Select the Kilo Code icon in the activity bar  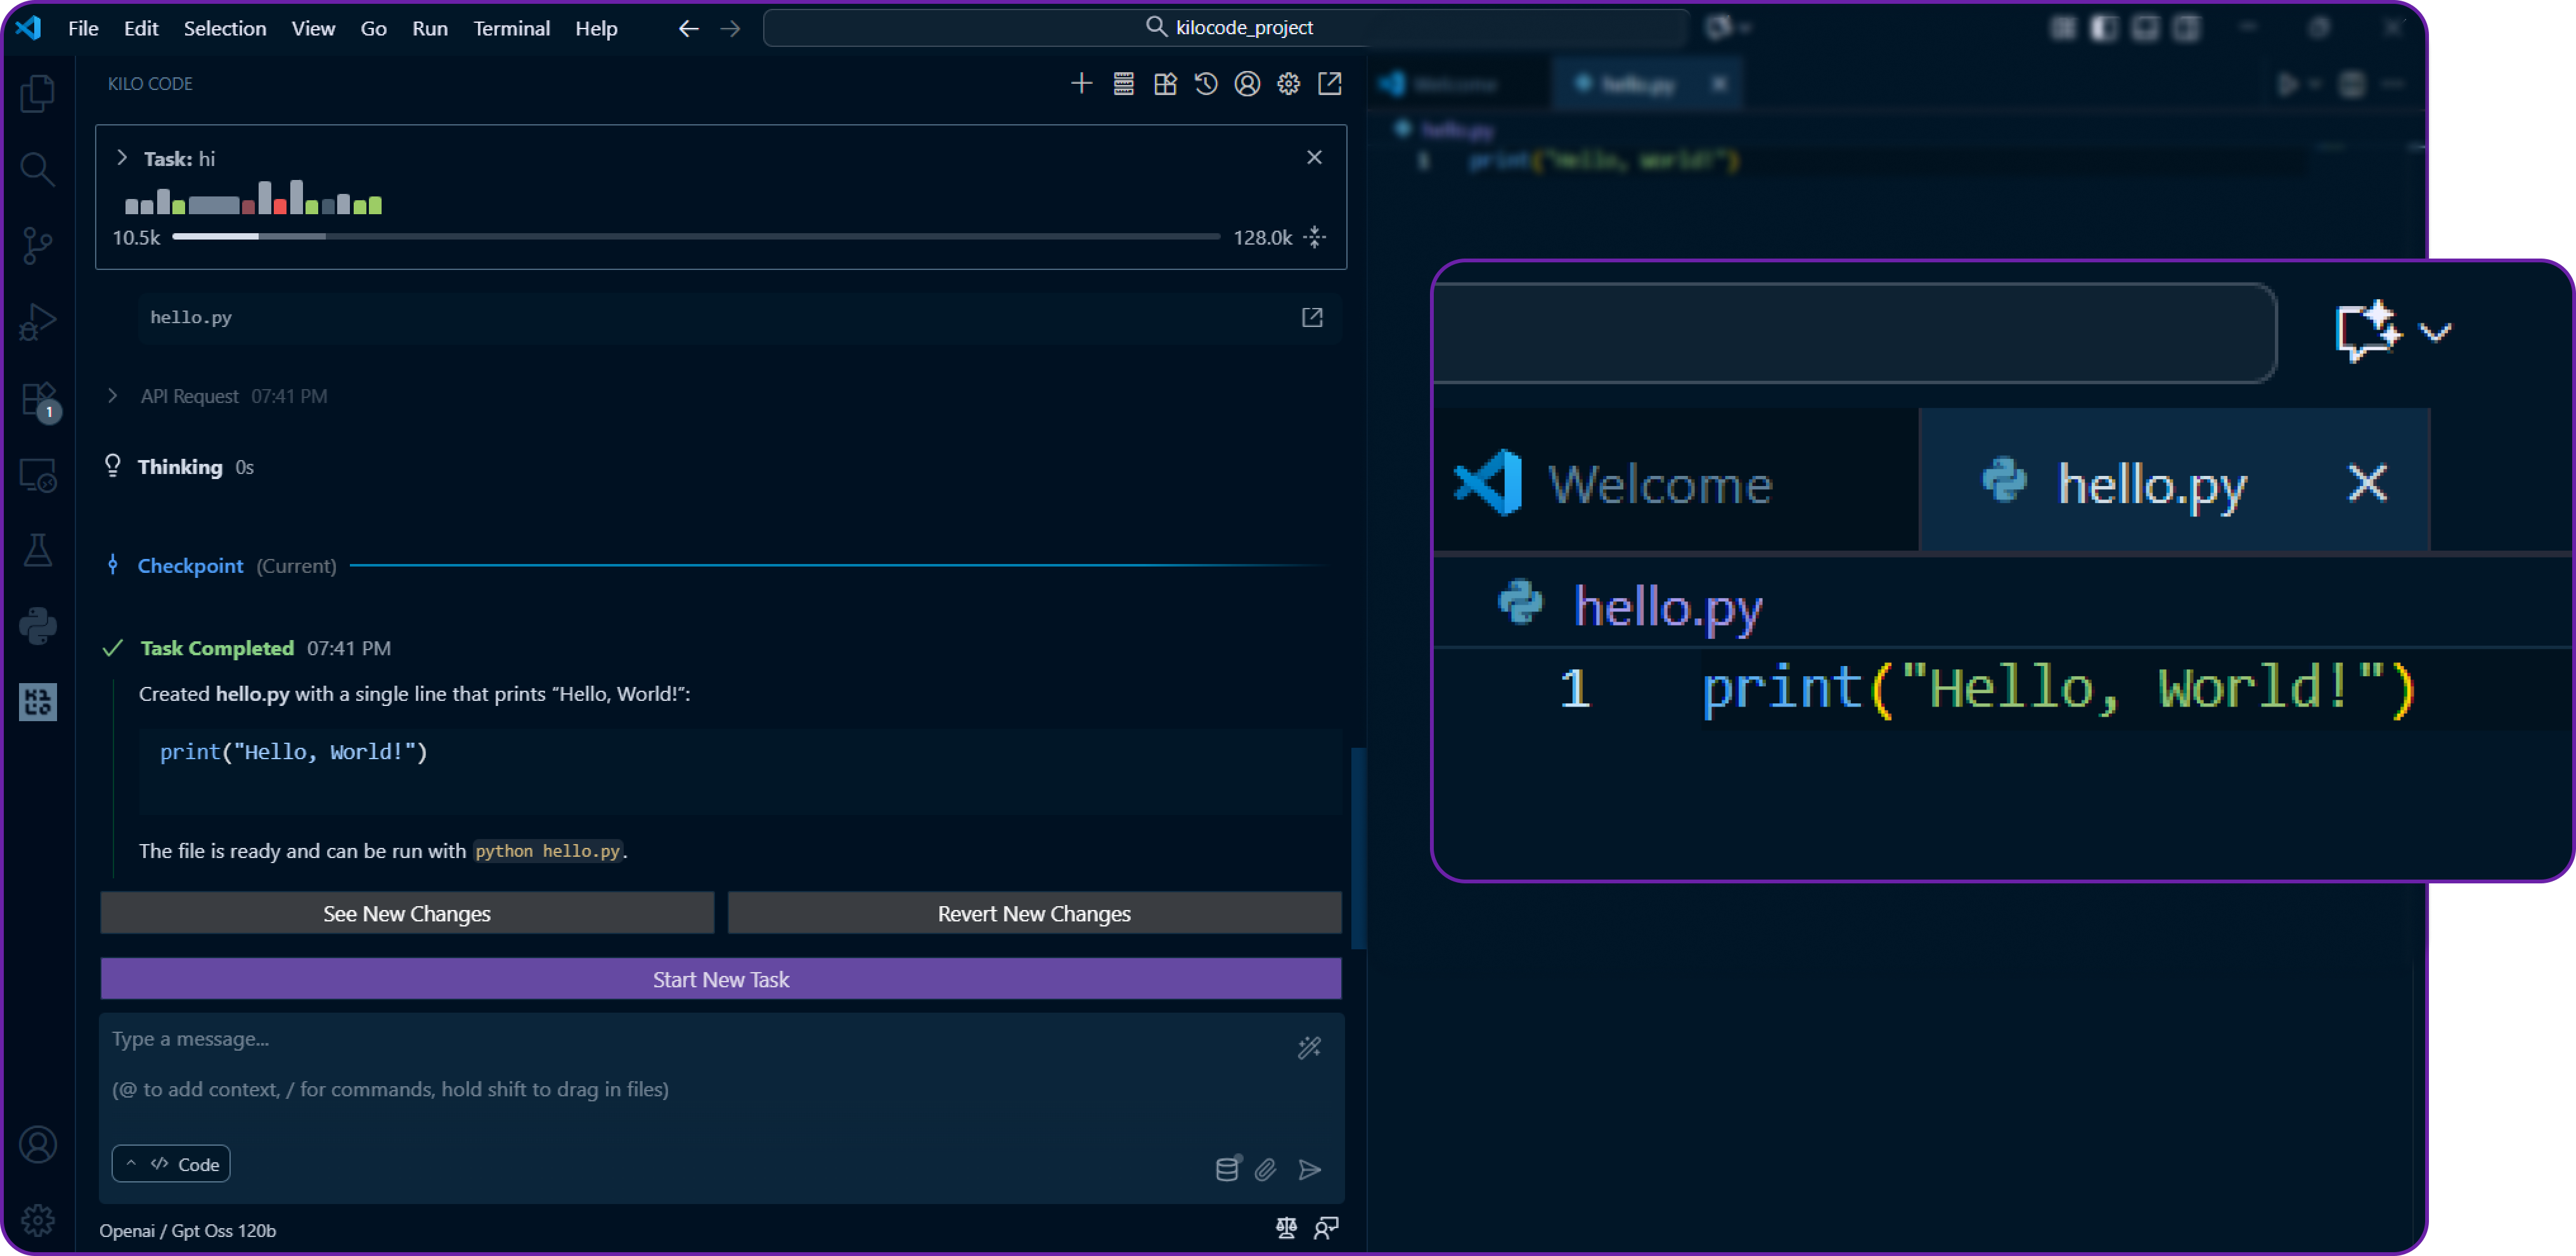(x=38, y=702)
